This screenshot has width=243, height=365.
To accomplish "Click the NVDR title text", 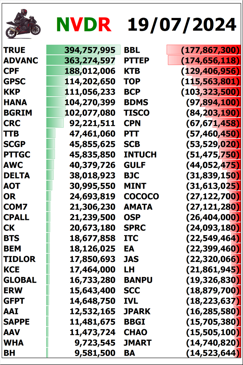I will (x=83, y=24).
